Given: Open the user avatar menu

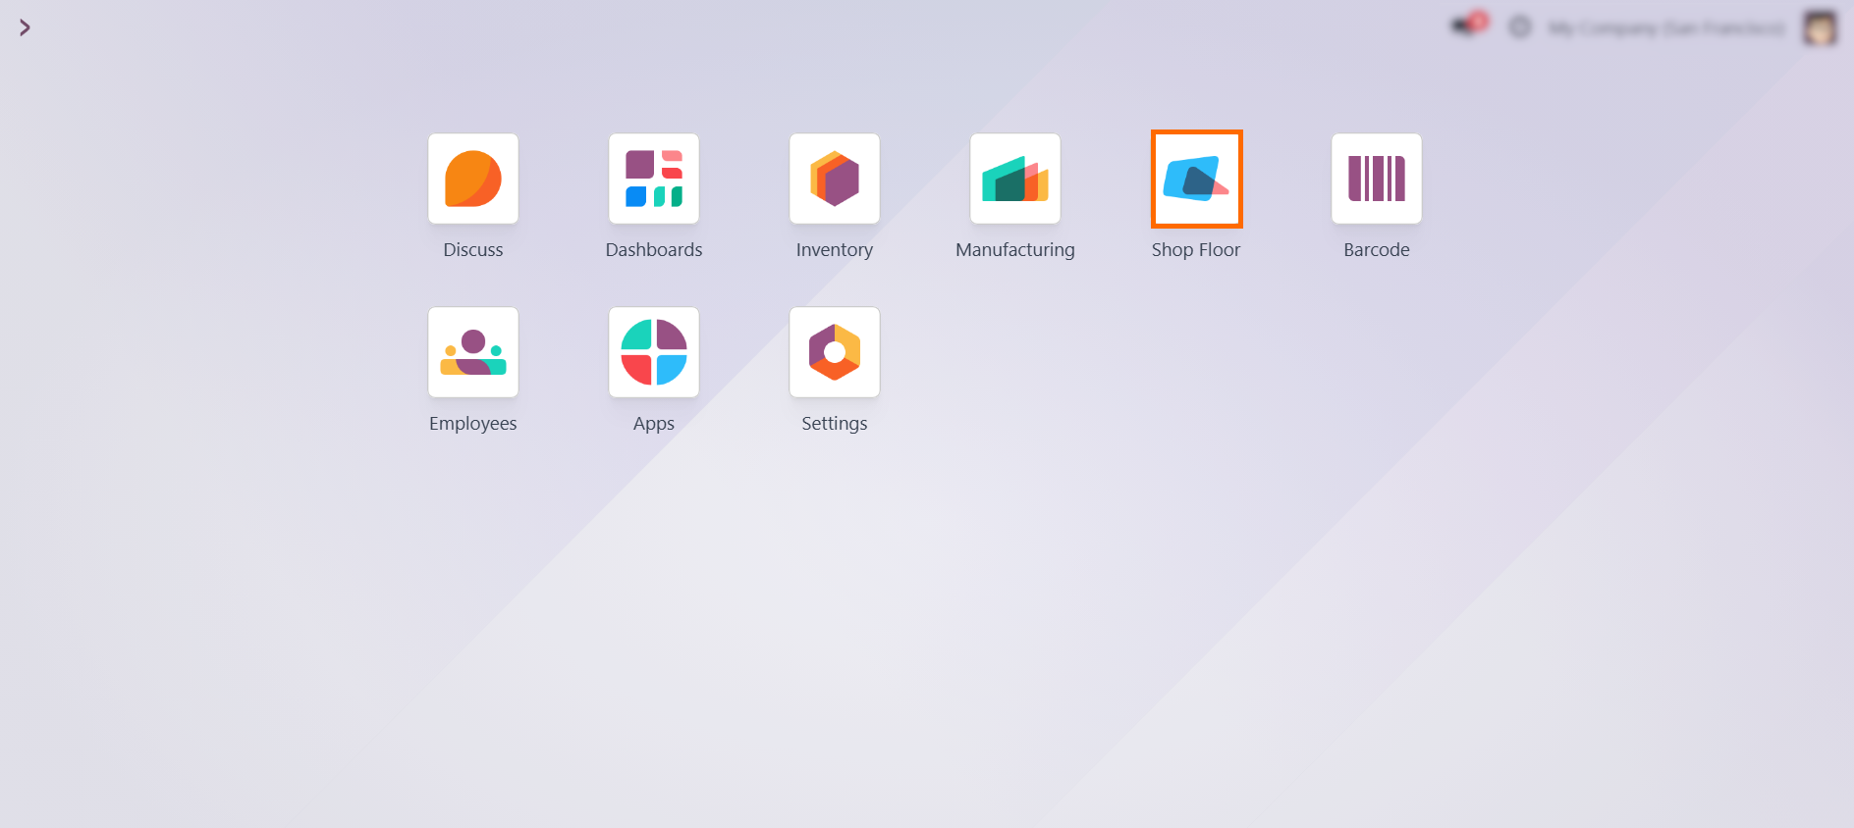Looking at the screenshot, I should [x=1820, y=27].
